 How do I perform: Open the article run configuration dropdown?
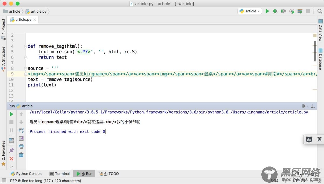click(250, 11)
